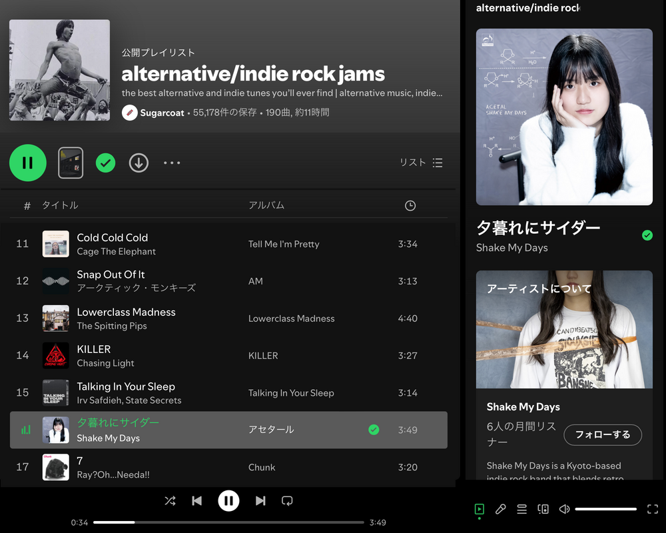Enter full screen mode

[653, 509]
